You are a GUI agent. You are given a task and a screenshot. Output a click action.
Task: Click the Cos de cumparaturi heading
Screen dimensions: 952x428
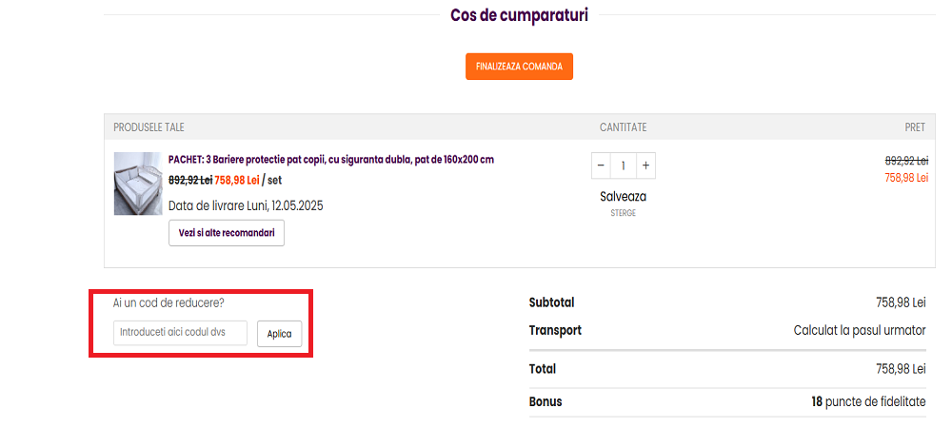[519, 15]
